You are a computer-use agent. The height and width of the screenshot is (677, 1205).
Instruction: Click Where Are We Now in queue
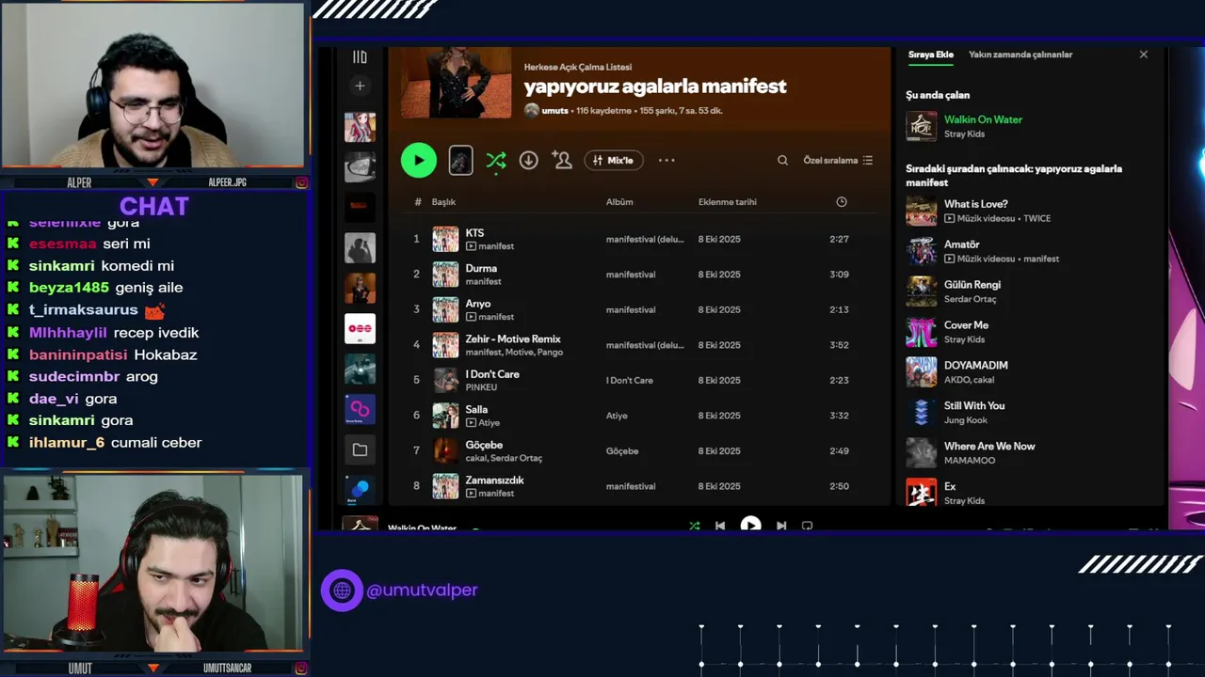point(989,446)
